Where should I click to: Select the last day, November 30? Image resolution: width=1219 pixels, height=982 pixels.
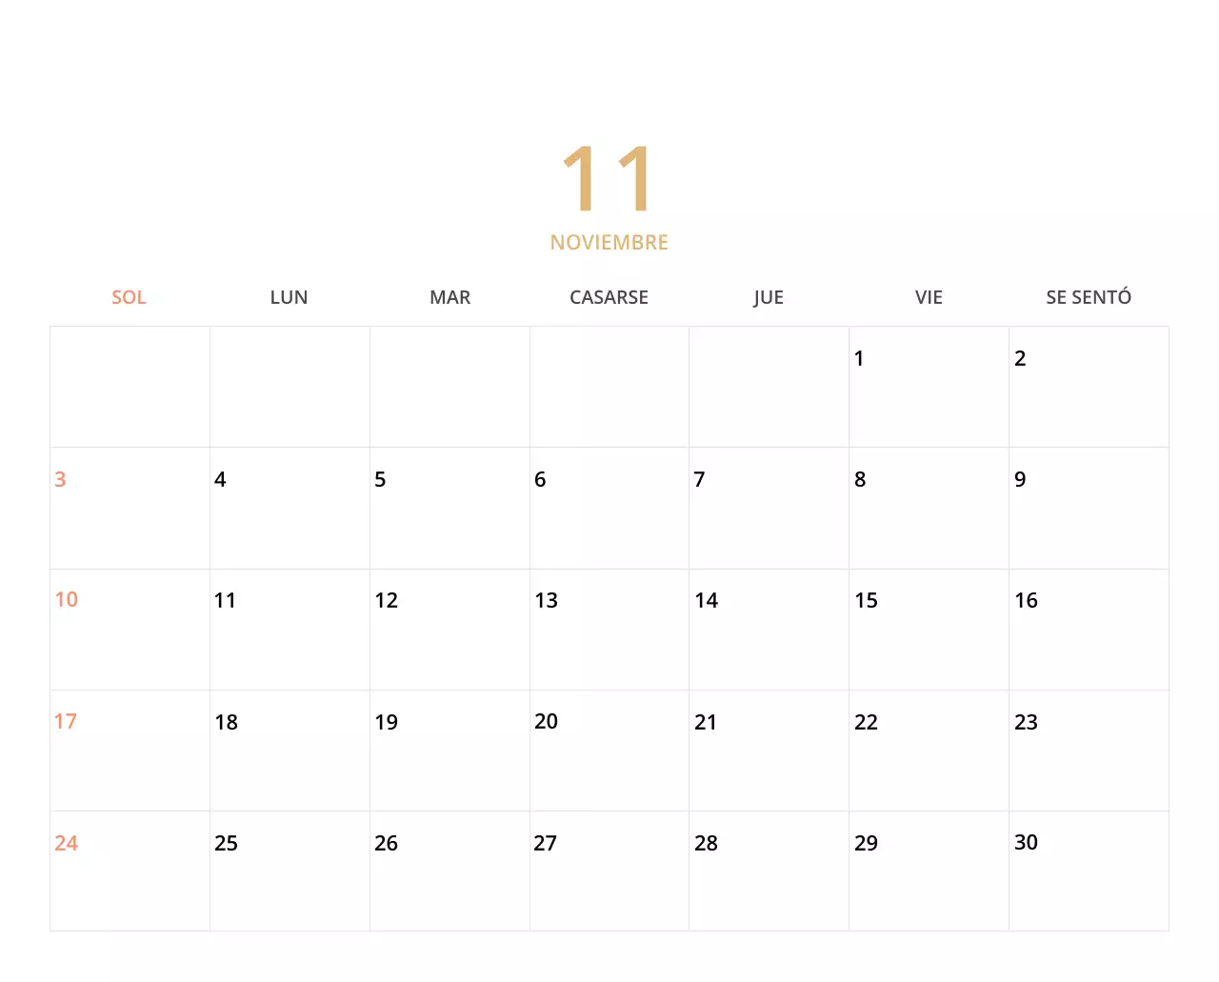coord(1026,842)
